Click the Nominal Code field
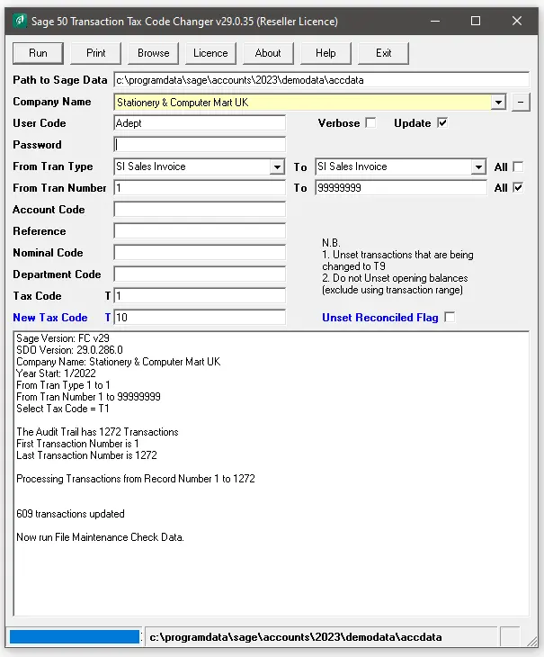This screenshot has height=657, width=544. click(200, 253)
